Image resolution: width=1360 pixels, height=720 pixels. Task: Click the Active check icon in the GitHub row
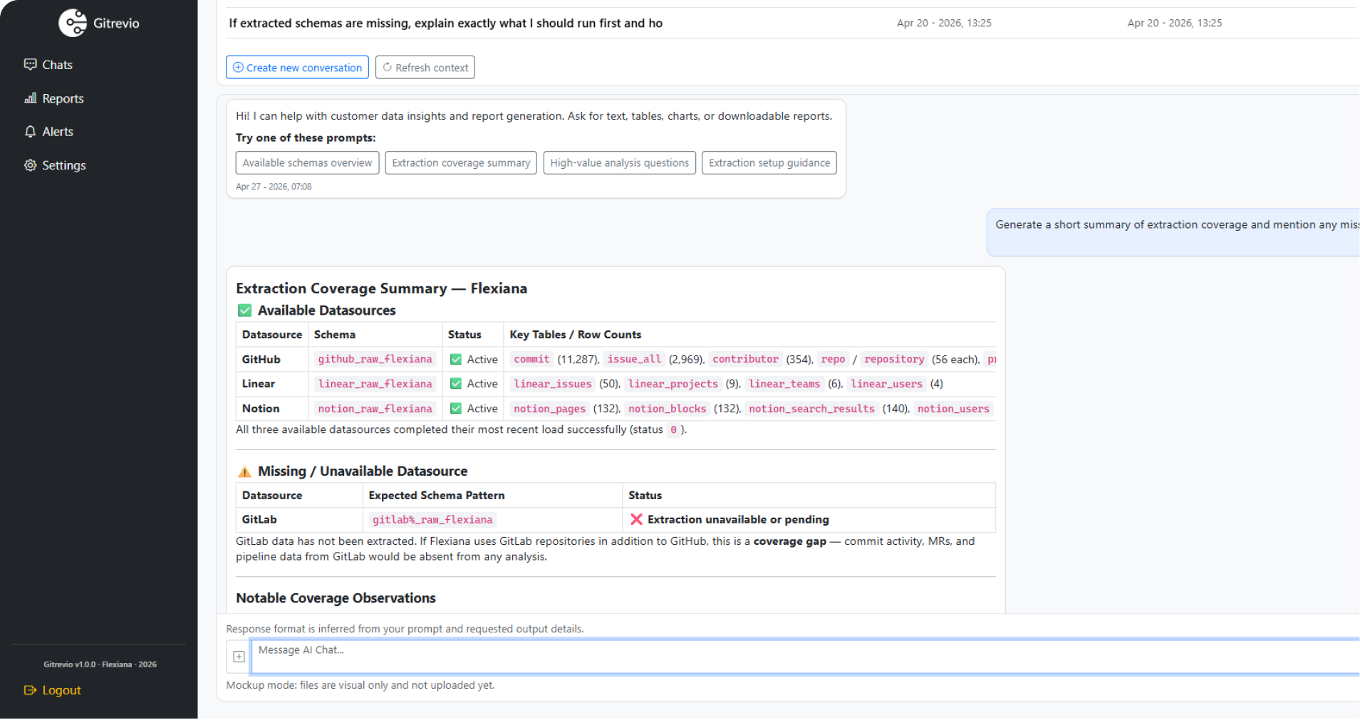pos(456,360)
